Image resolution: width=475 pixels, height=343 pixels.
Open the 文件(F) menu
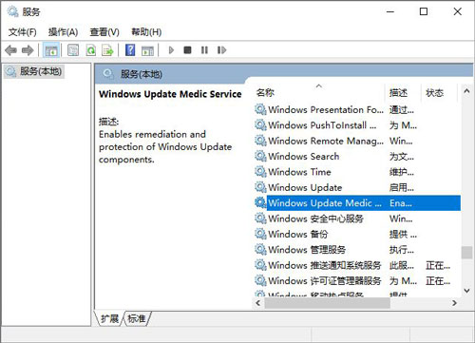22,32
